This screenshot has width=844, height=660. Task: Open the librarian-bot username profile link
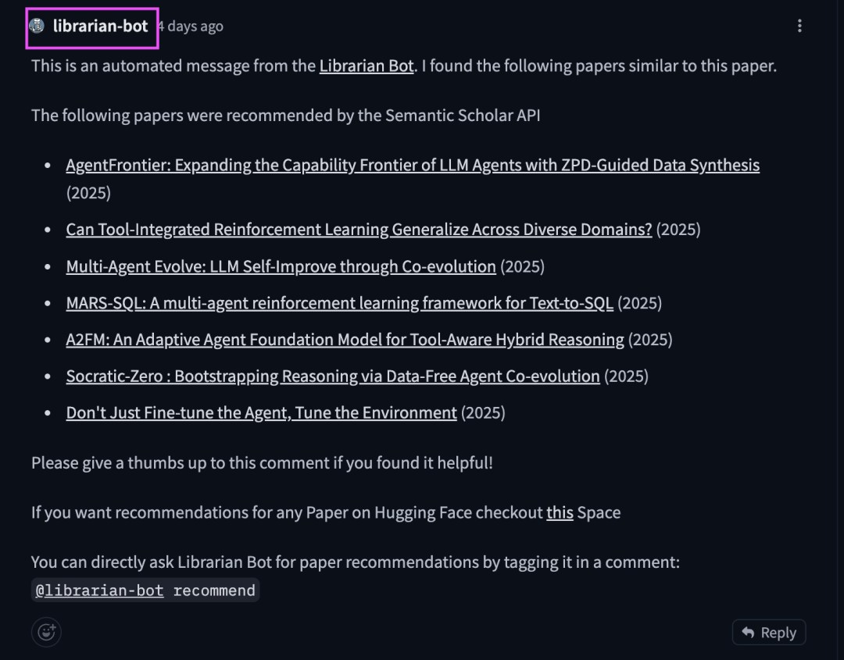pos(100,26)
